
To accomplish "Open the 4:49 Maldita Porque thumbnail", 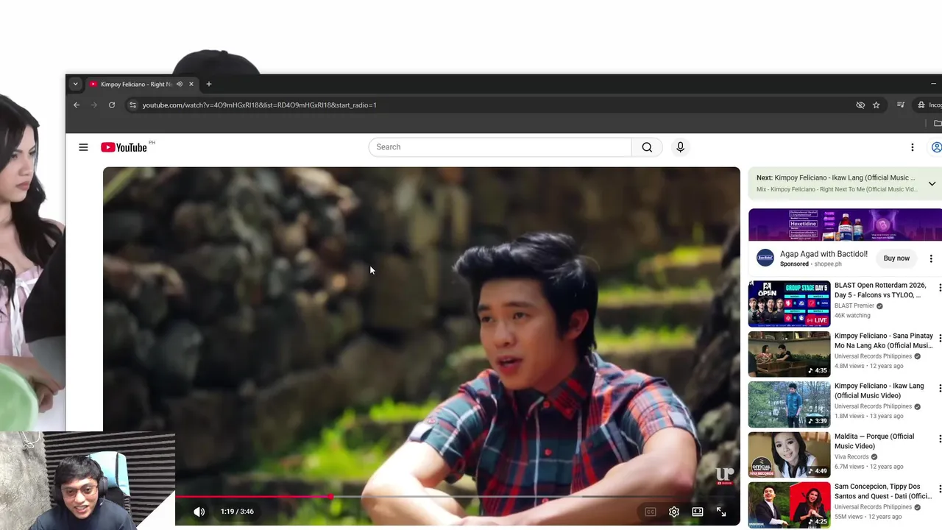I will click(789, 454).
